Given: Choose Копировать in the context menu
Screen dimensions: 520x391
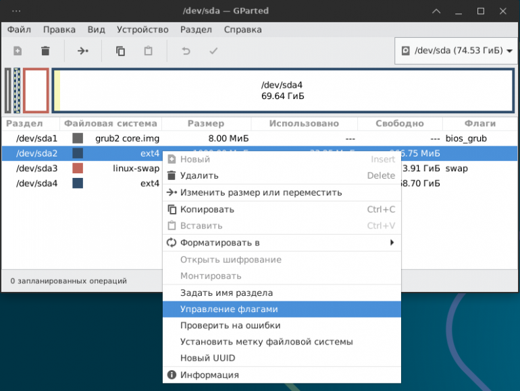Looking at the screenshot, I should 282,209.
